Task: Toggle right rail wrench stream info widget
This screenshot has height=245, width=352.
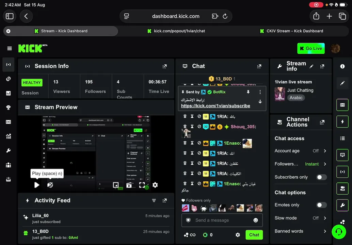Action: [x=342, y=205]
